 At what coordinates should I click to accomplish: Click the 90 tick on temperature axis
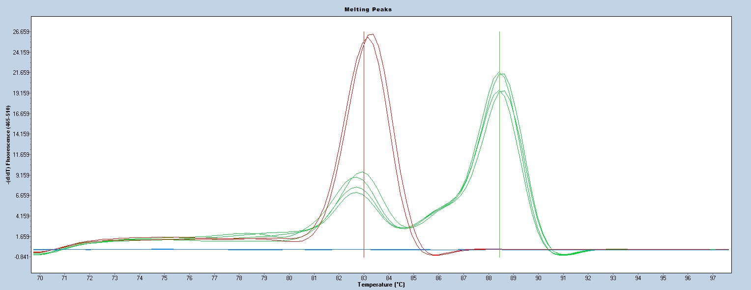coord(538,278)
